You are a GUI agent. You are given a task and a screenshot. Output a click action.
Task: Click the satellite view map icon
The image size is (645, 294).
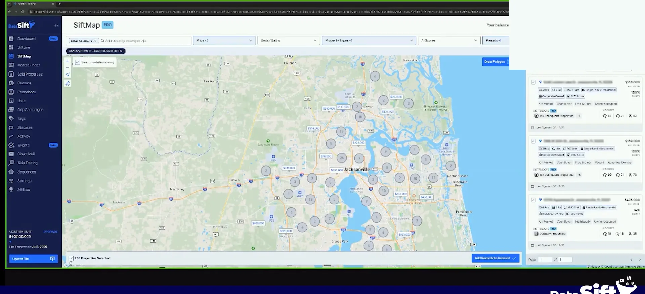[68, 83]
